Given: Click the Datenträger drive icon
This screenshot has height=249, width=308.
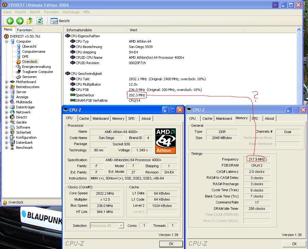Looking at the screenshot, I should point(12,107).
